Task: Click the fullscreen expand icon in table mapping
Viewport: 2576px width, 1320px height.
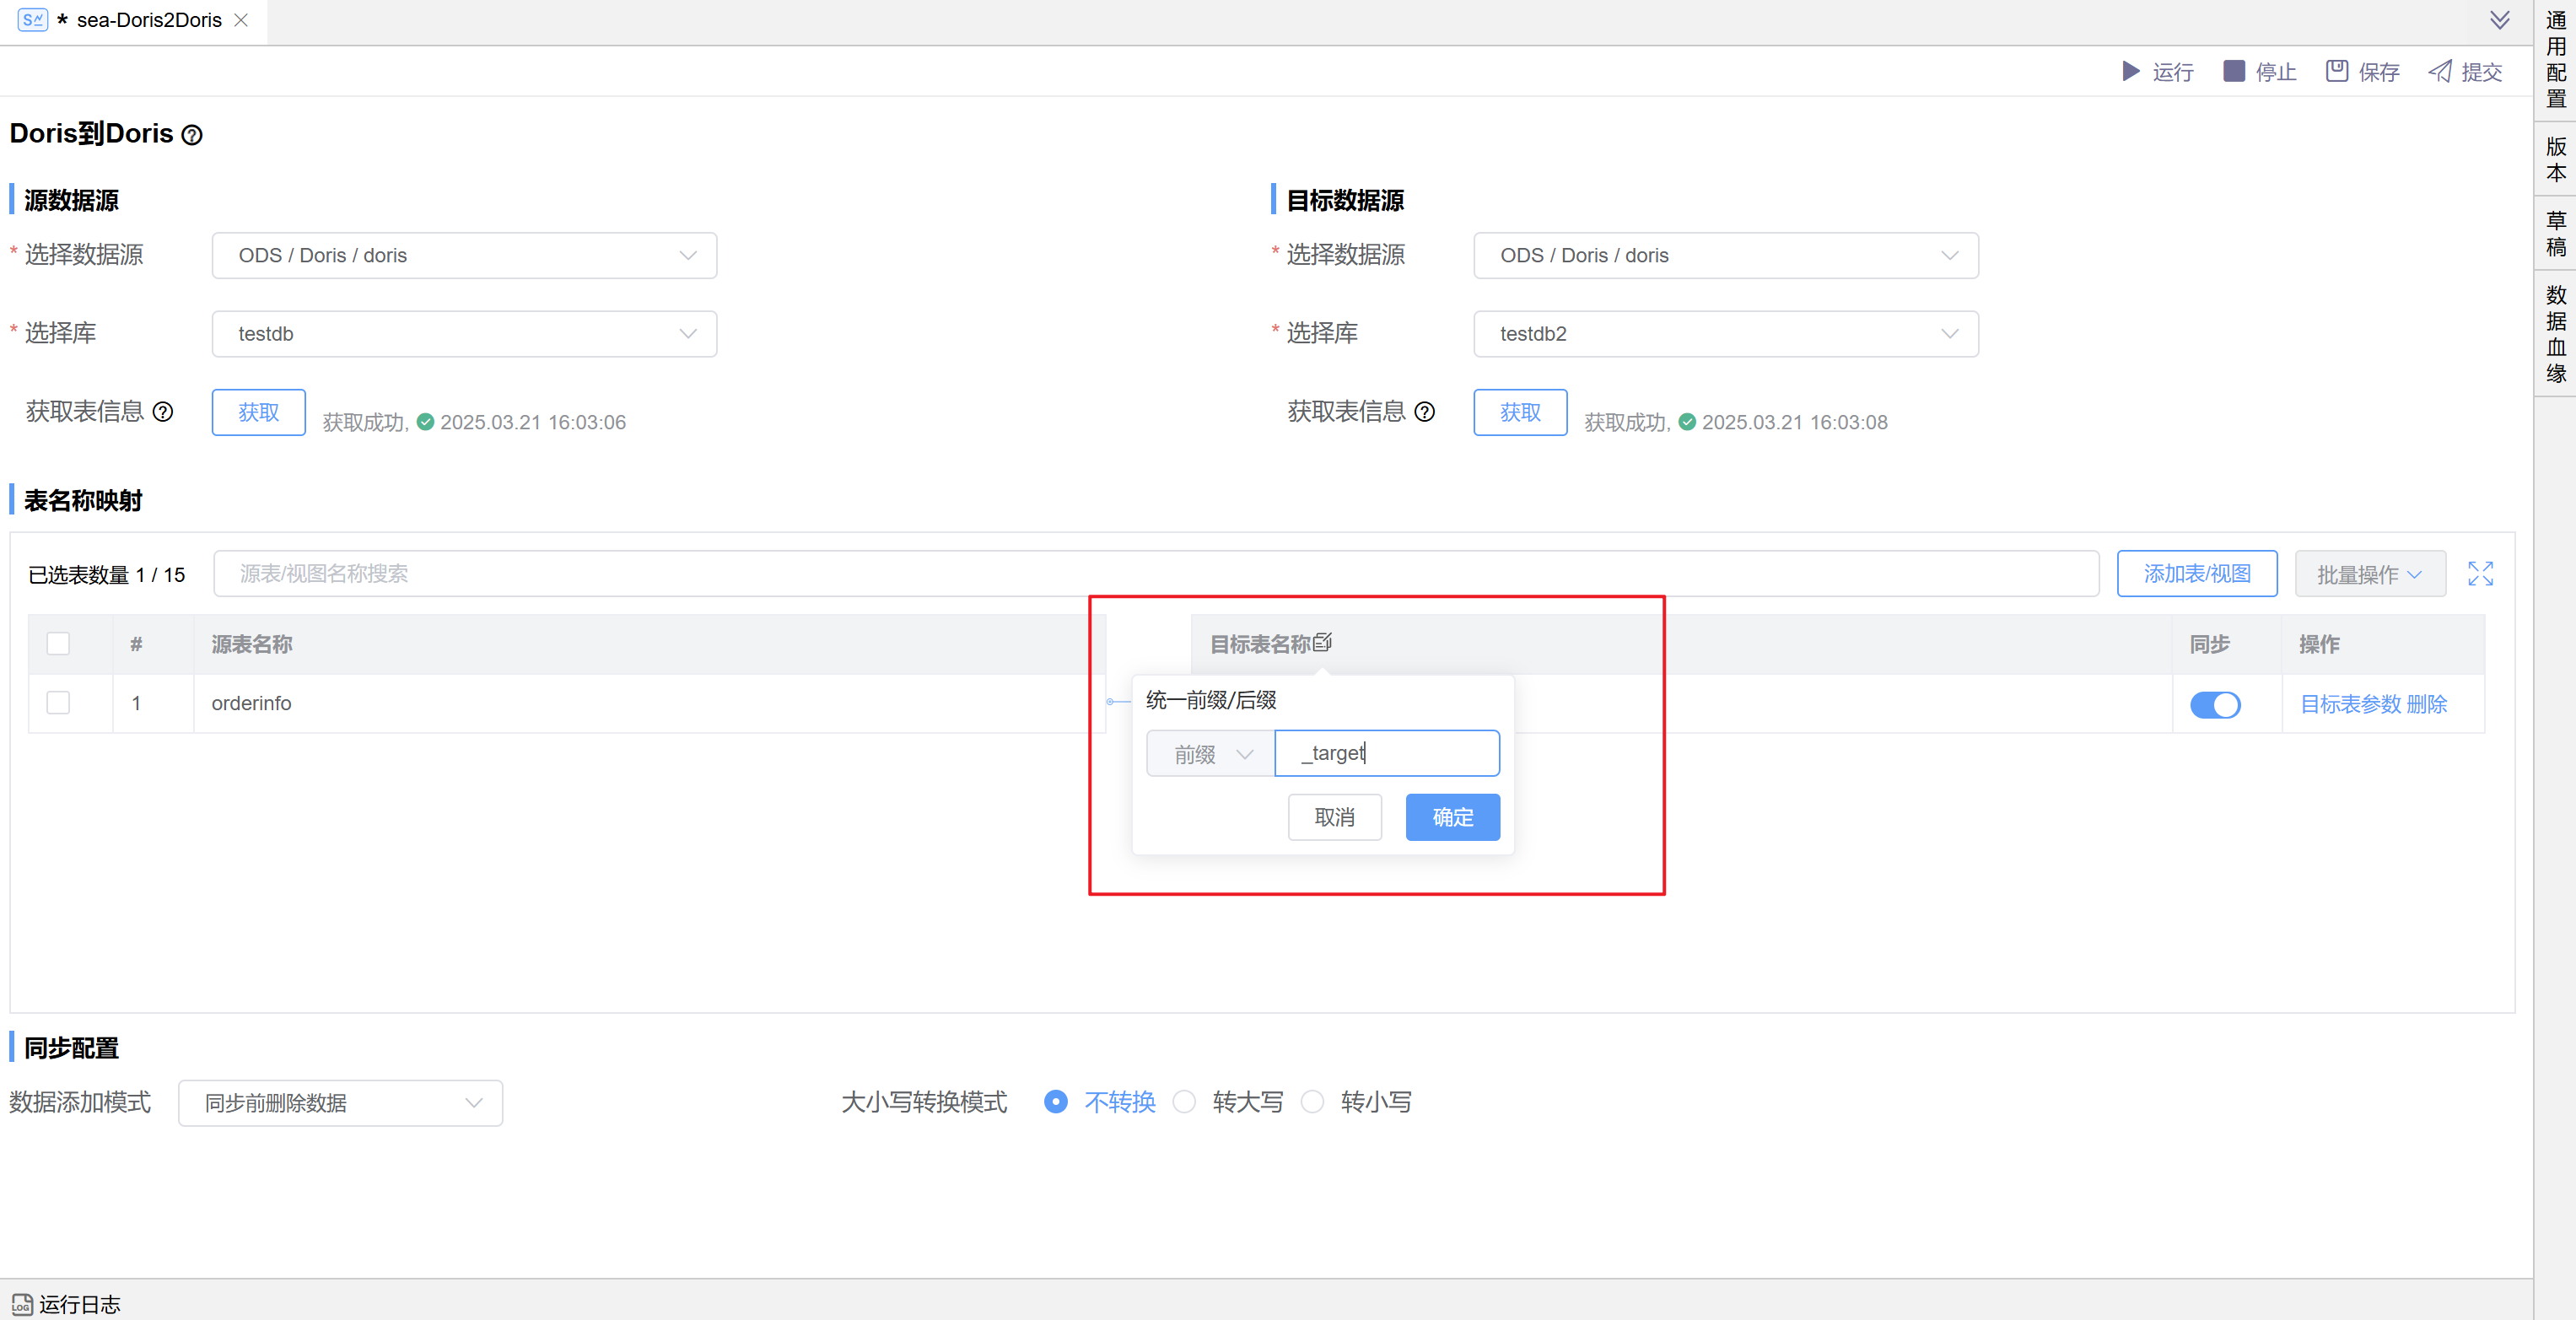Action: [2480, 574]
